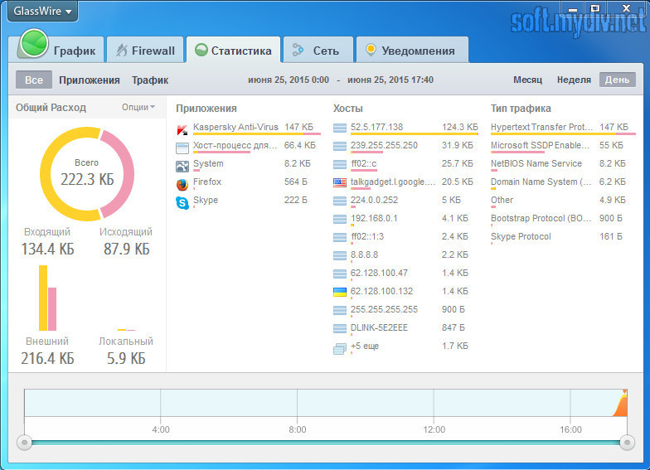Click Ukraine flag icon beside 62.128.100.132

(x=340, y=292)
